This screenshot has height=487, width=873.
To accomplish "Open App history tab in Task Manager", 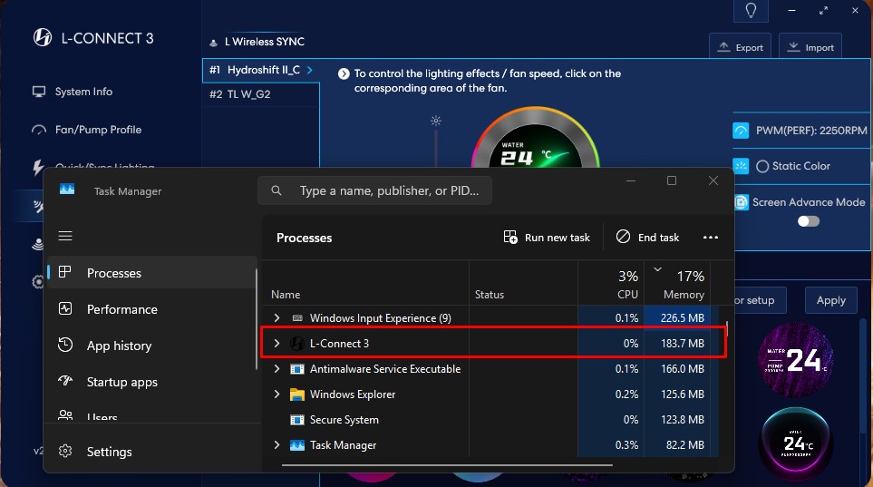I will pos(152,346).
